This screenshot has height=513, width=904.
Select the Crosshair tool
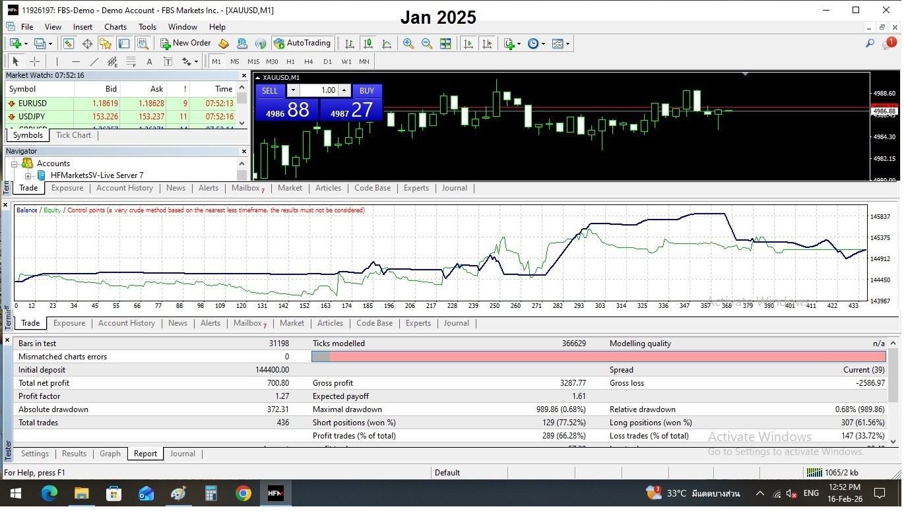pyautogui.click(x=35, y=61)
